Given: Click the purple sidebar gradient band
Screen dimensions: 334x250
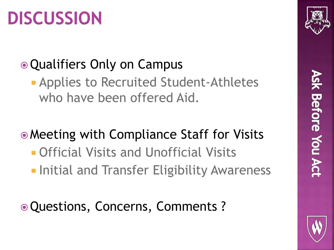Looking at the screenshot, I should click(x=316, y=125).
